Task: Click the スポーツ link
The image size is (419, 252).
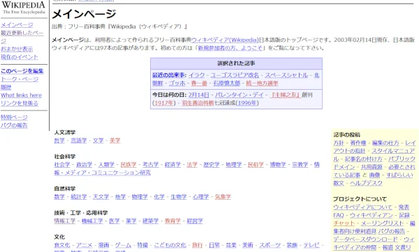Action: pyautogui.click(x=270, y=245)
